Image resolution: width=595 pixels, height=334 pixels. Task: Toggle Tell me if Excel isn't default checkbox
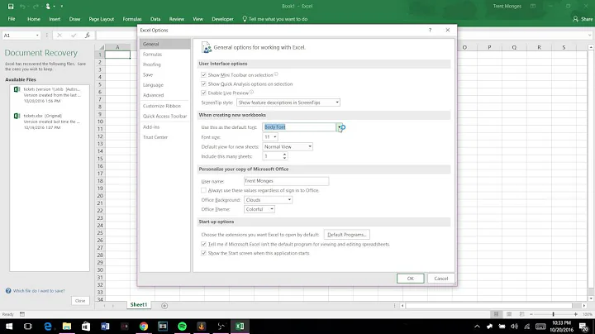pos(204,244)
